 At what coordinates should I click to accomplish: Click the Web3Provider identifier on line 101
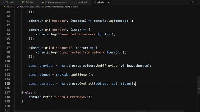tap(108, 66)
